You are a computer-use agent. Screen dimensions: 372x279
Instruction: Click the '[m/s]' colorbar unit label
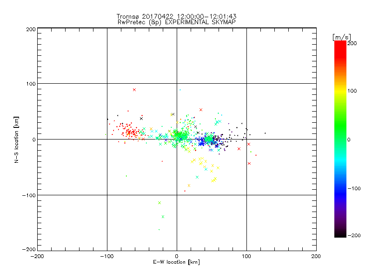click(342, 37)
